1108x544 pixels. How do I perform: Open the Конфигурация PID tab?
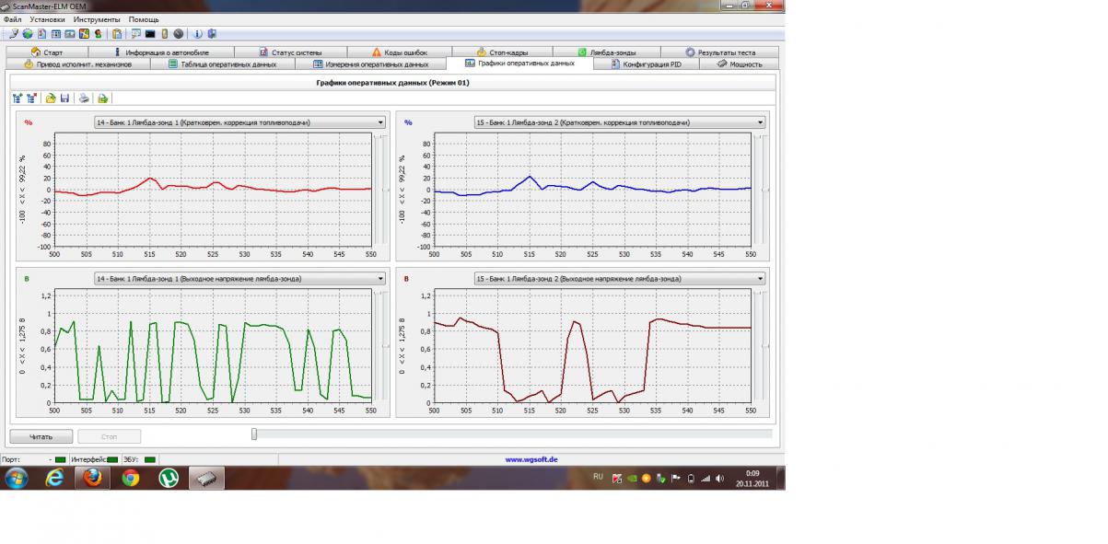click(x=647, y=64)
